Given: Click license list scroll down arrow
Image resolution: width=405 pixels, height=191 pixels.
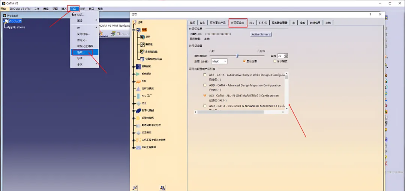Looking at the screenshot, I should coord(286,108).
